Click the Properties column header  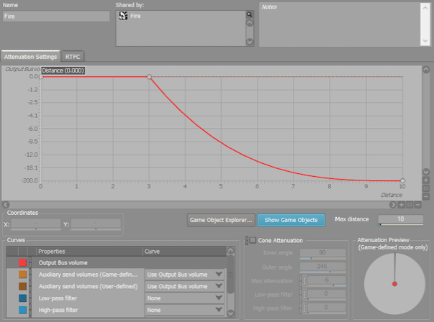click(89, 252)
